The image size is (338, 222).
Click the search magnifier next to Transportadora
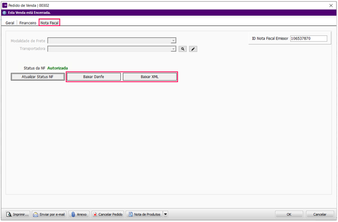pyautogui.click(x=183, y=49)
